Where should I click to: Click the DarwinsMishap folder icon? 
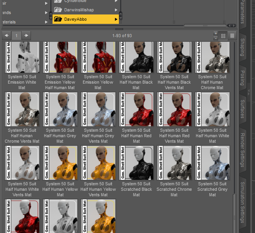58,10
